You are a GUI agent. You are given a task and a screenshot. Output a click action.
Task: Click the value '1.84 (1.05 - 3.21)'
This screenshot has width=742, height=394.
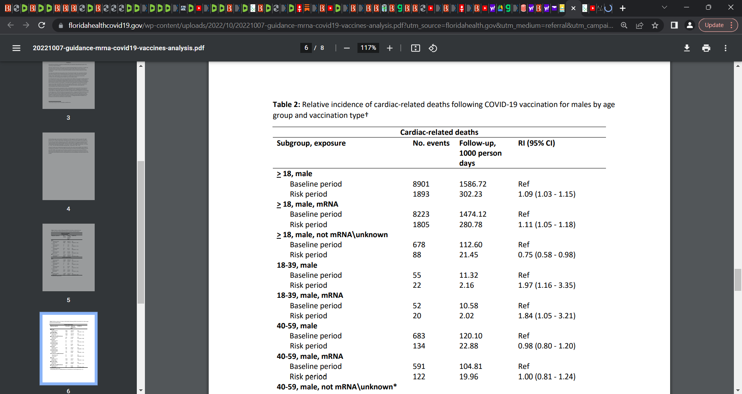pos(546,316)
